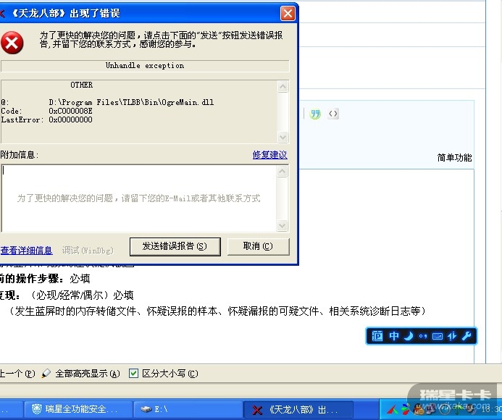Click the IME logo icon on input bar
Screen dimensions: 502x420
pos(377,336)
